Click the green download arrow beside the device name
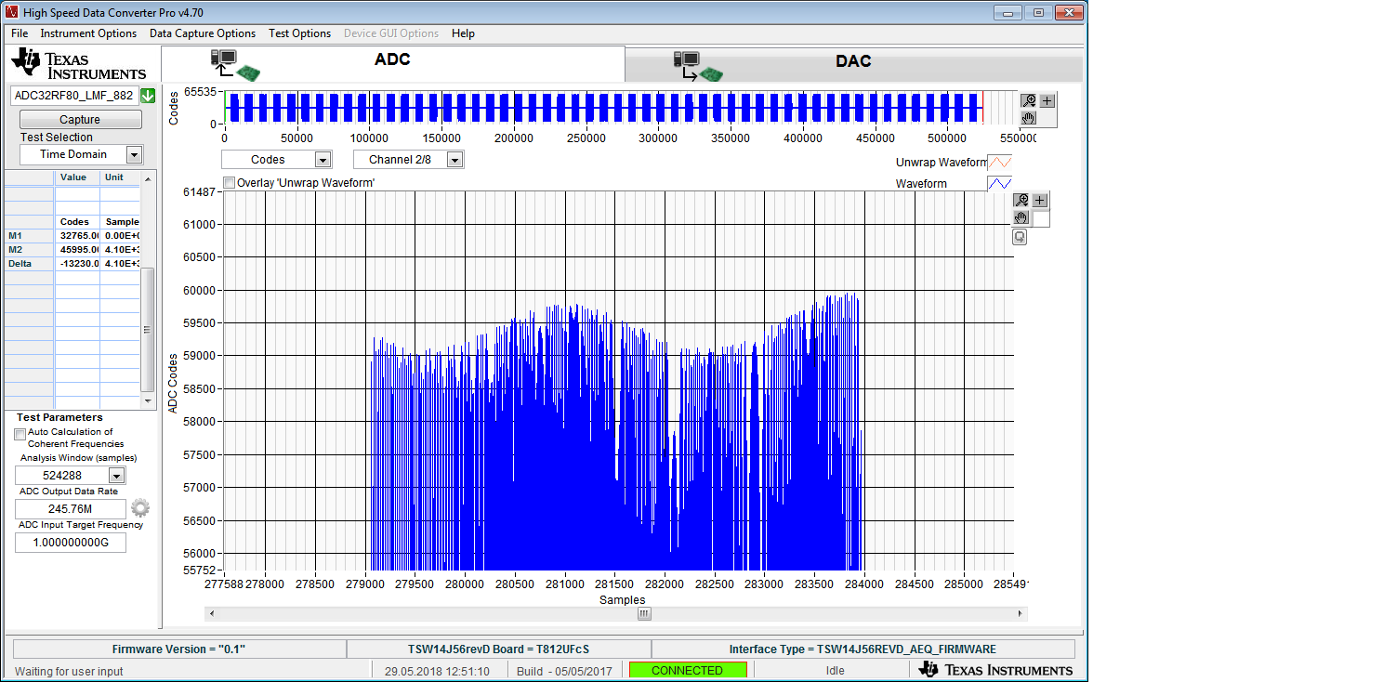Image resolution: width=1383 pixels, height=682 pixels. 148,96
